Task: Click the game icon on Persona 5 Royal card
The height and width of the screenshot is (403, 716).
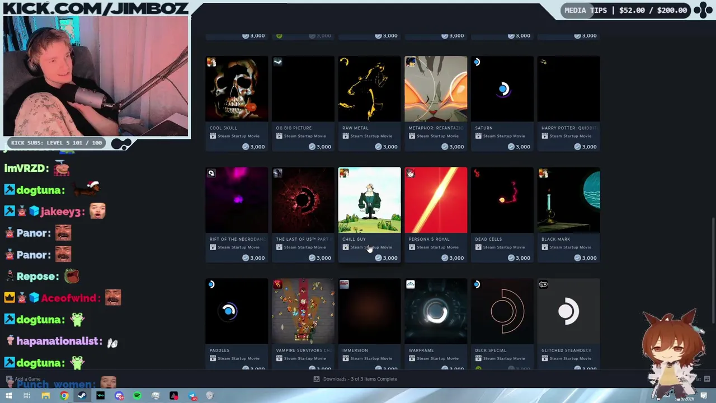Action: (x=411, y=174)
